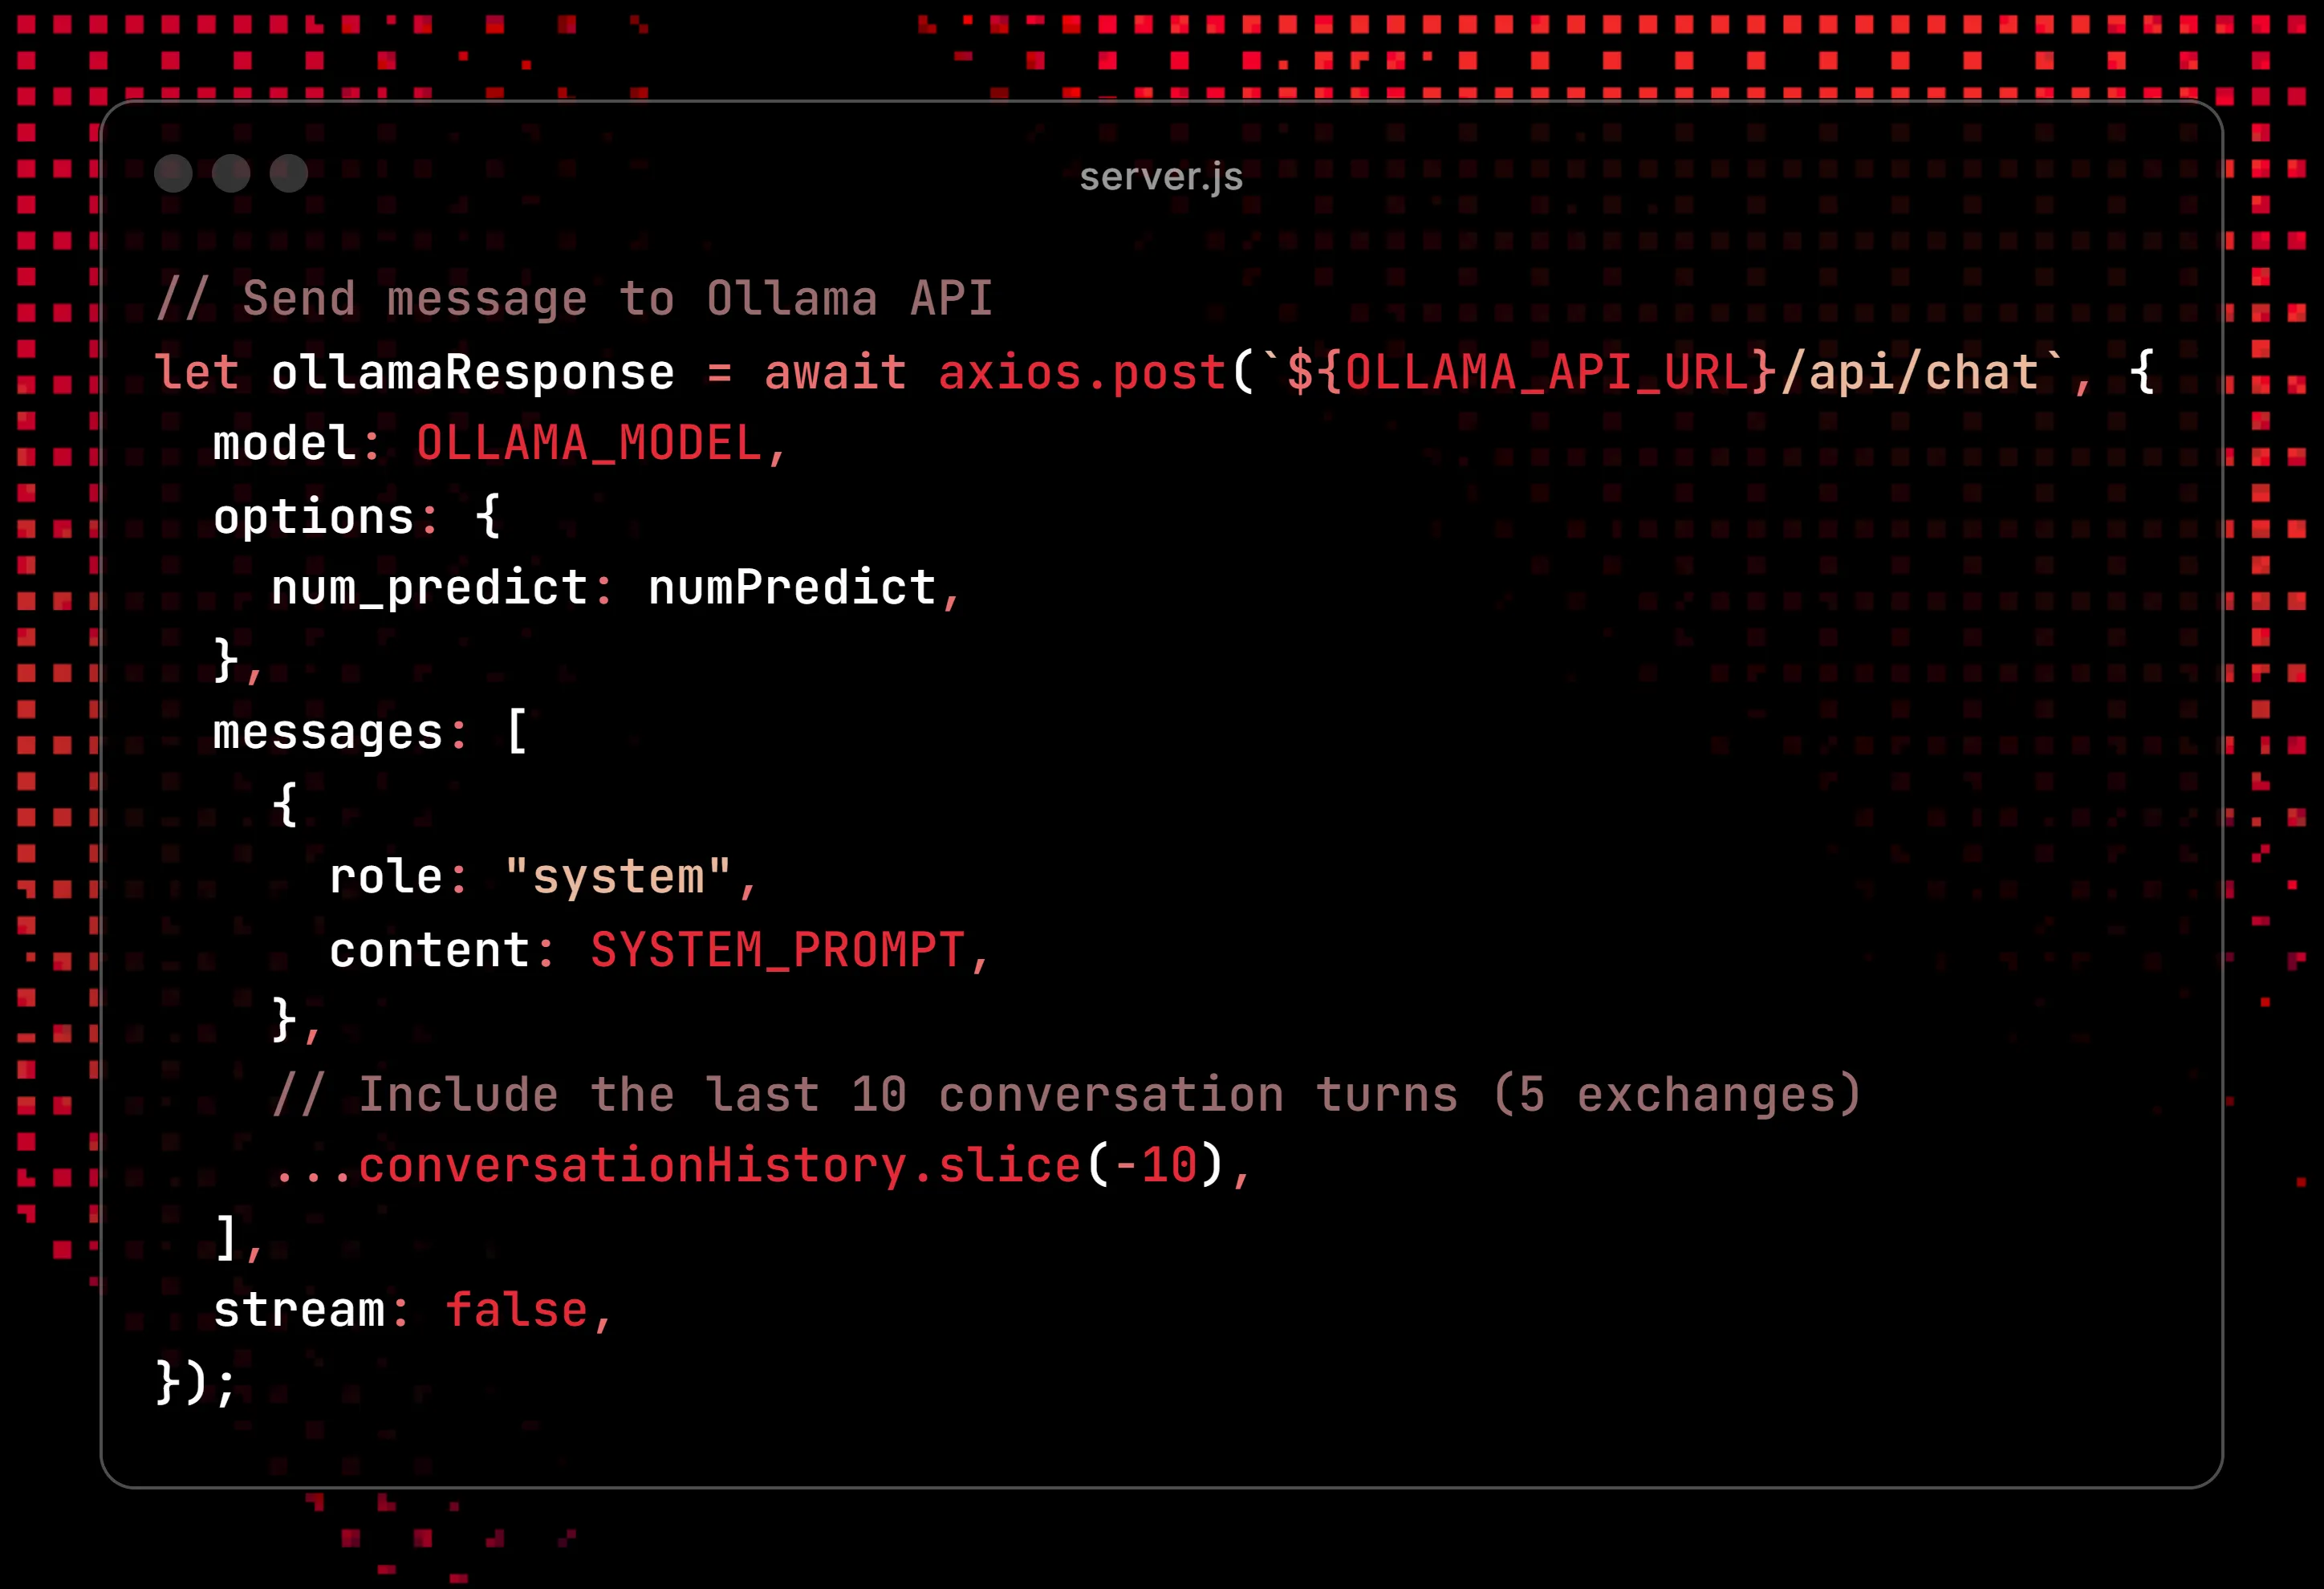The height and width of the screenshot is (1589, 2324).
Task: Click the OLLAMA_API_URL template variable
Action: coord(1546,372)
